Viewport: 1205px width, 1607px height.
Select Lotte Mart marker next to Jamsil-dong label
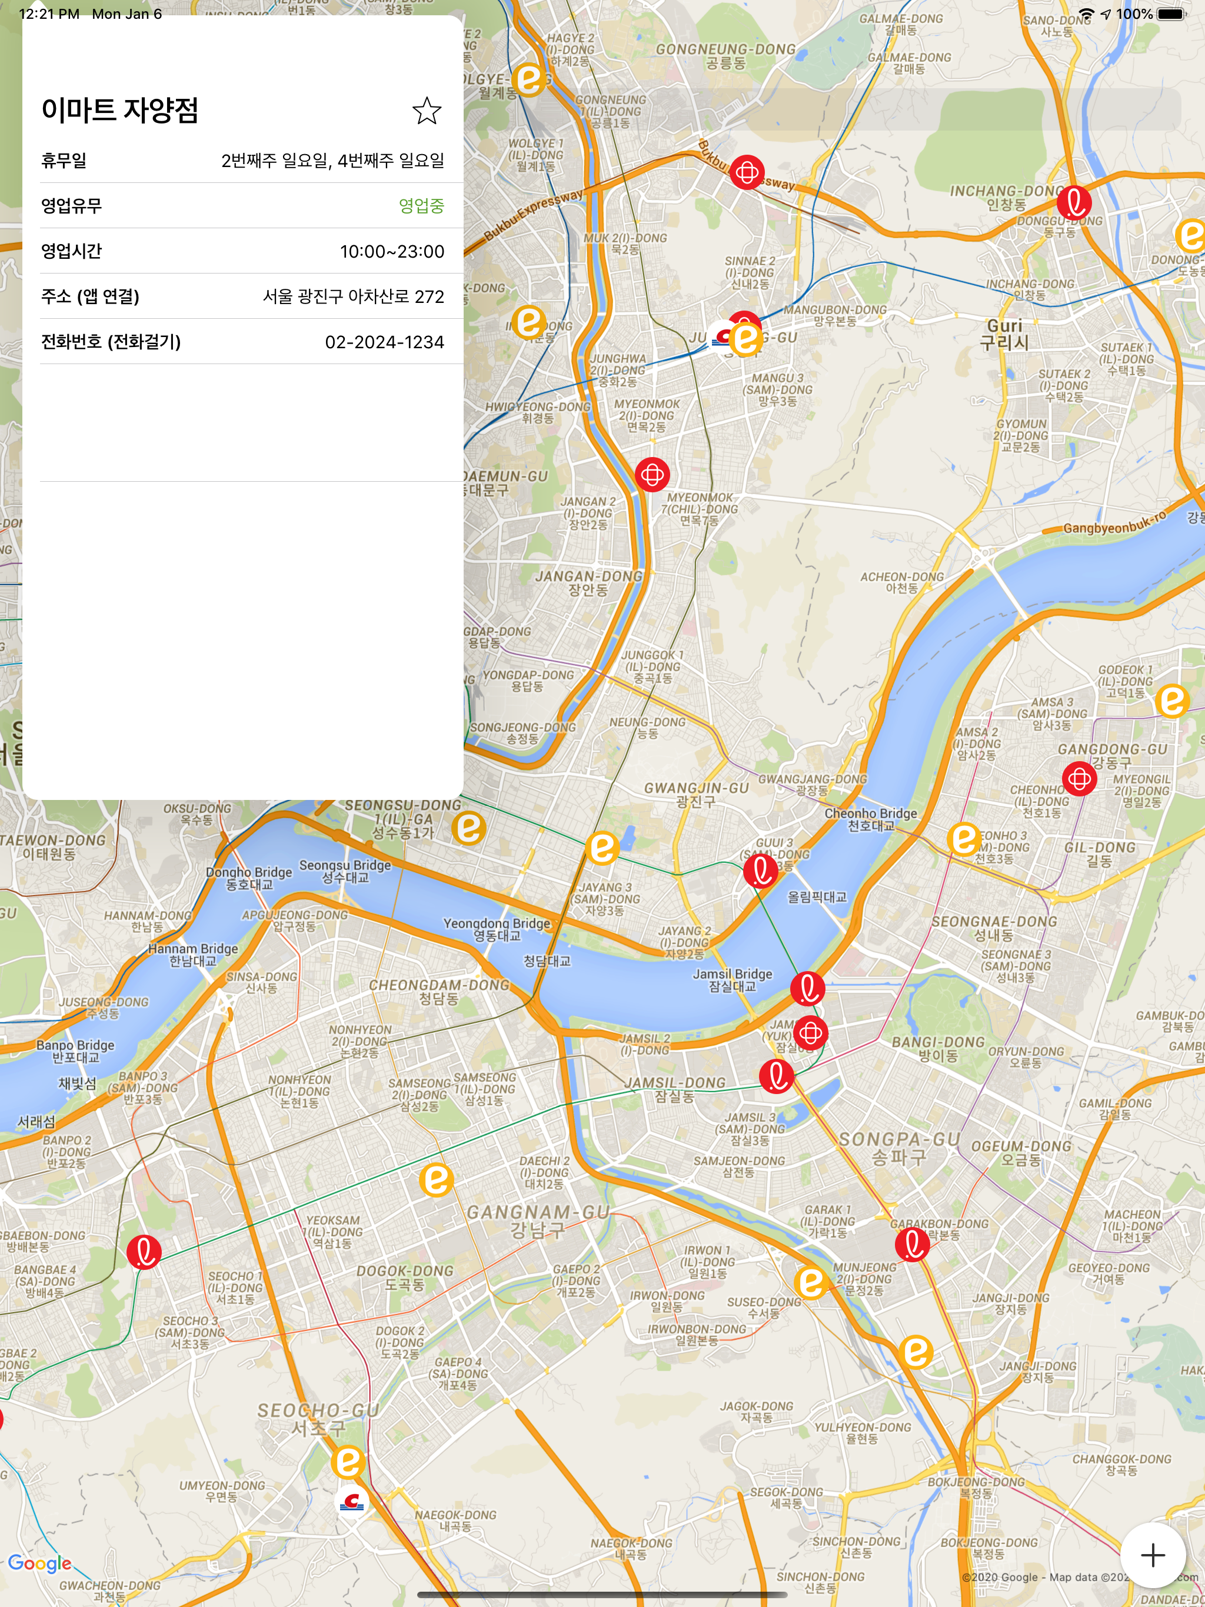click(x=776, y=1076)
